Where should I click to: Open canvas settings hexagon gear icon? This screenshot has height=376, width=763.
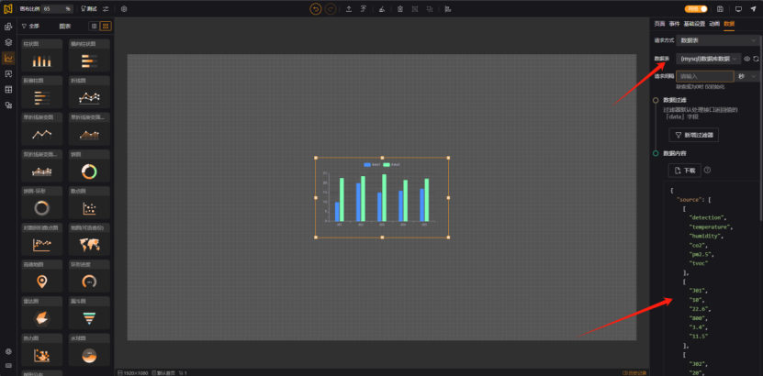click(124, 9)
